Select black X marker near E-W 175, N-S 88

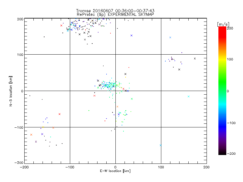point(195,59)
